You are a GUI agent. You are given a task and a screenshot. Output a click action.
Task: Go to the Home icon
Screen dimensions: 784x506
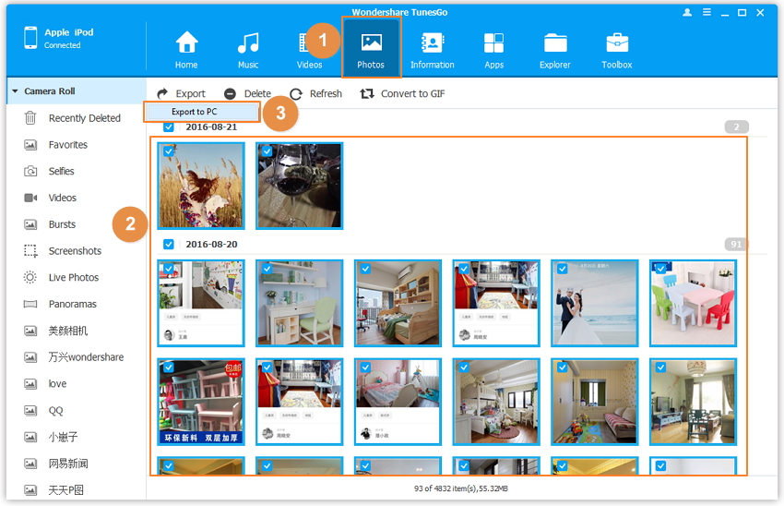(x=186, y=43)
